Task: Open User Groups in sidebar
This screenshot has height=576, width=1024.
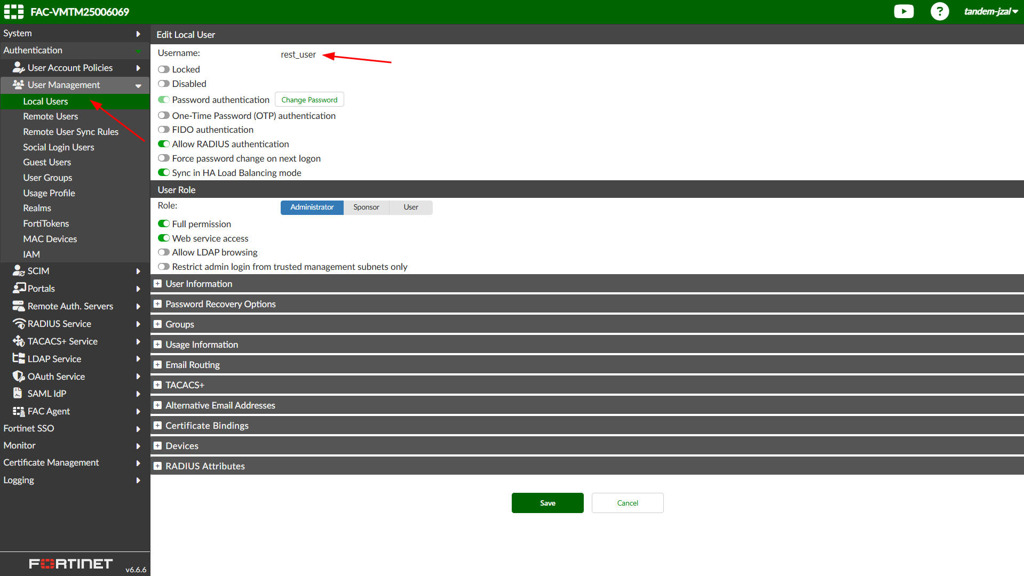Action: coord(47,178)
